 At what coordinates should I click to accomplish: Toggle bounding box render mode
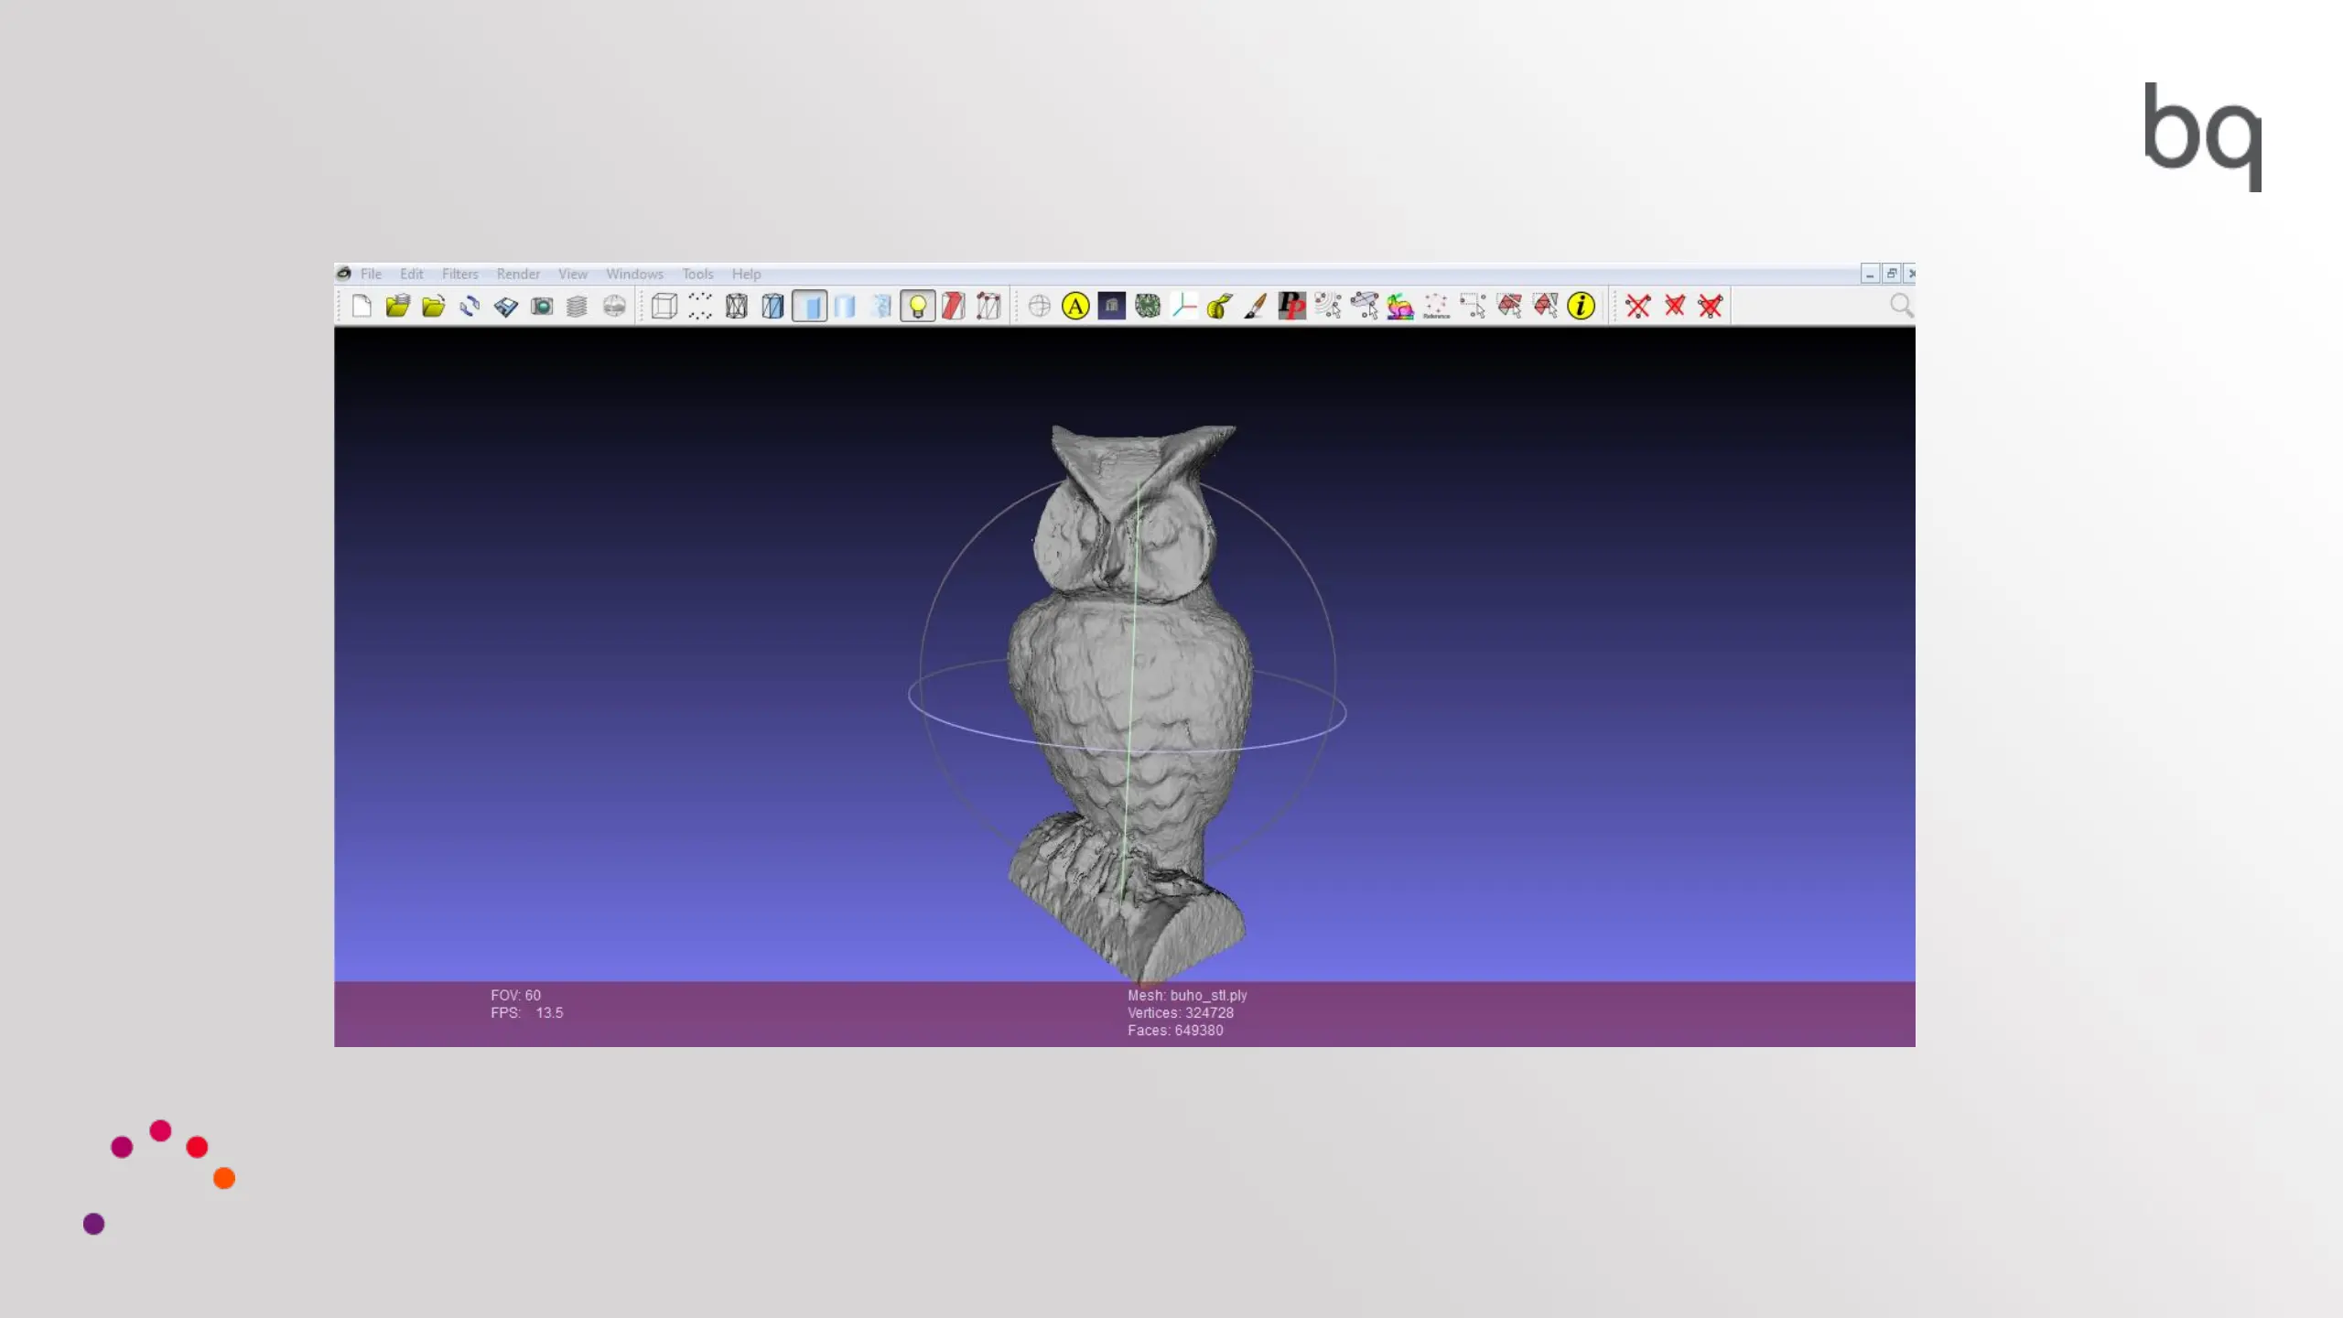point(664,306)
